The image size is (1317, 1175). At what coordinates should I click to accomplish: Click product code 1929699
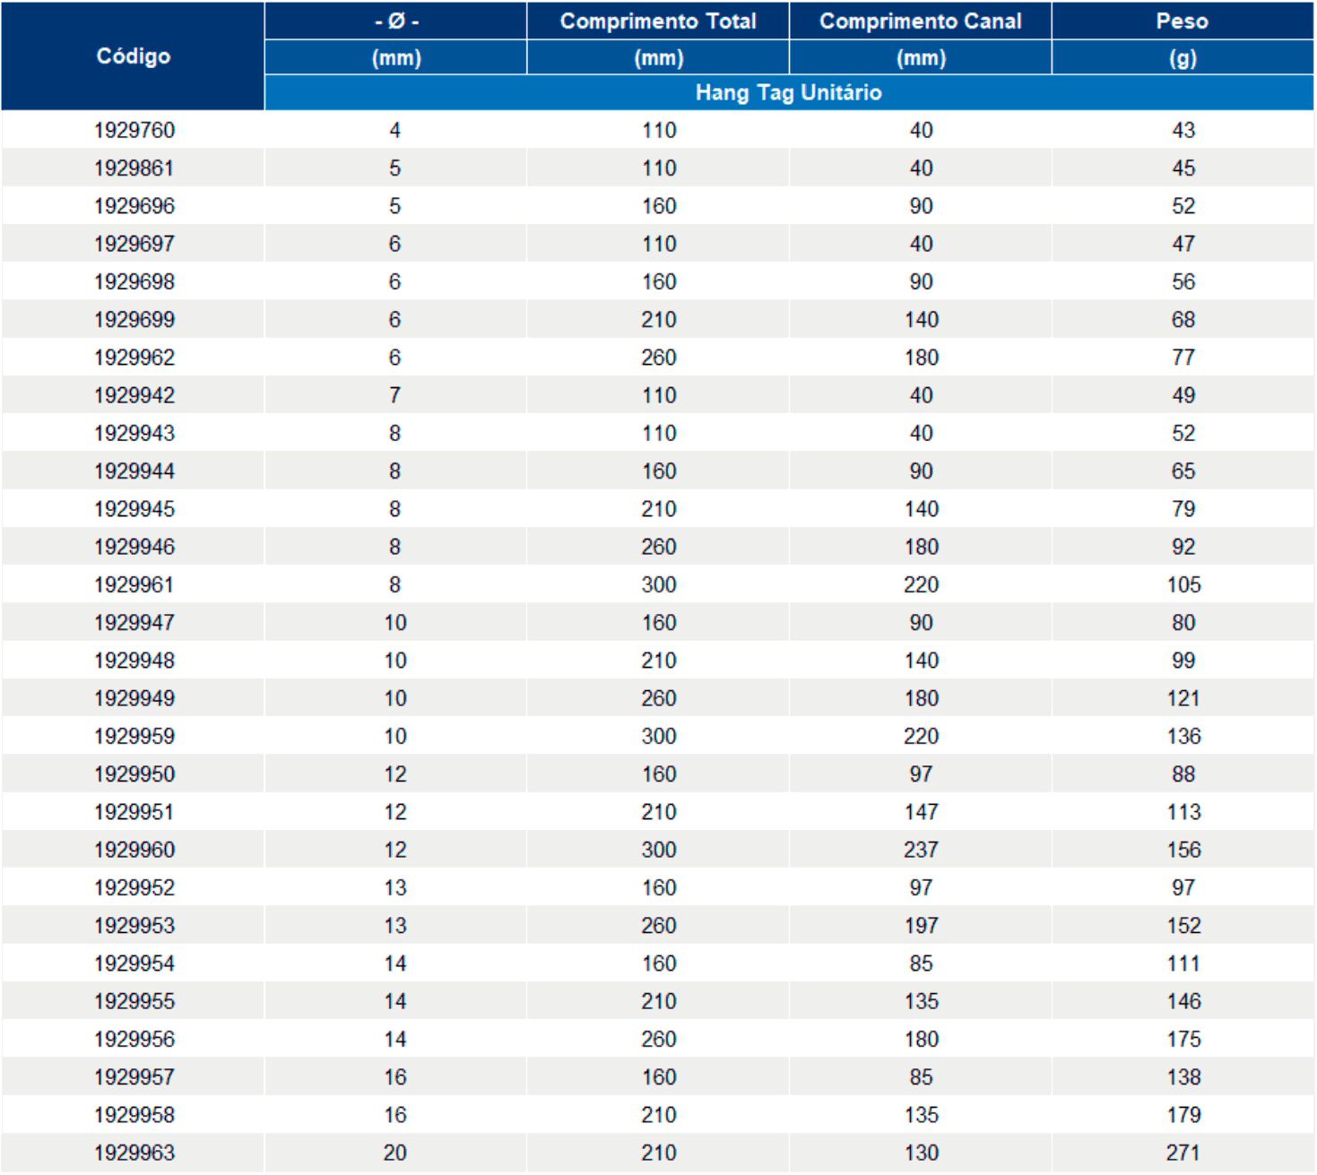point(134,320)
